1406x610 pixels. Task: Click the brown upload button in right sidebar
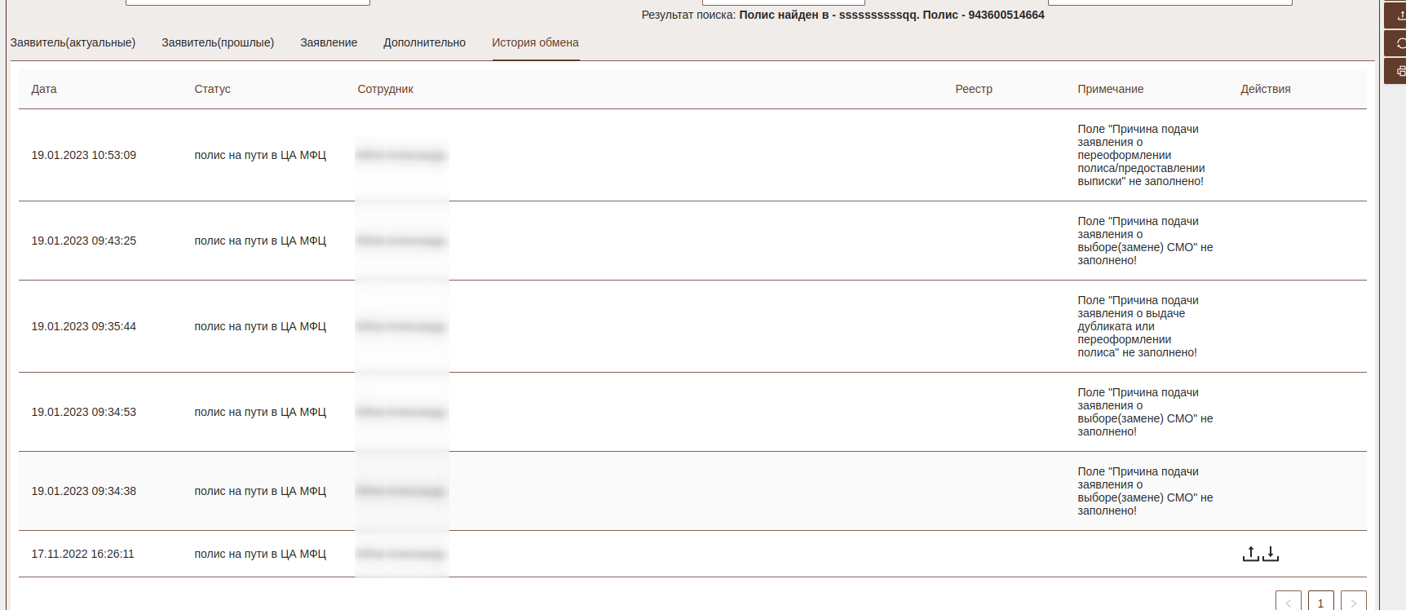pos(1397,15)
